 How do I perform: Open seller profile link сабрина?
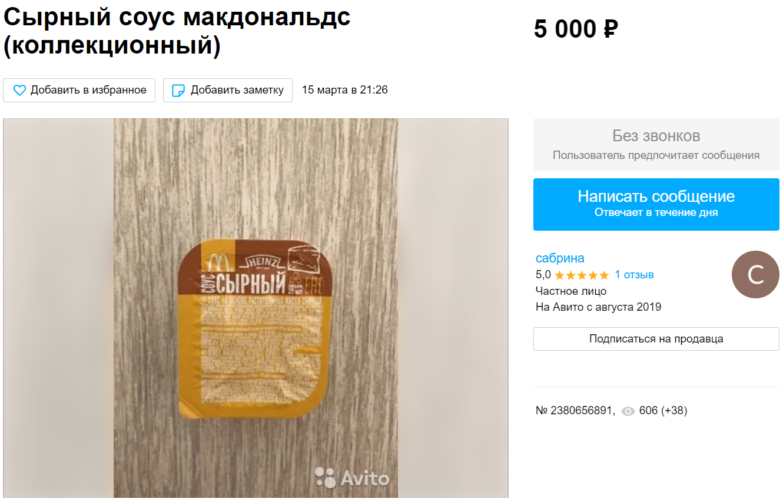(x=560, y=258)
